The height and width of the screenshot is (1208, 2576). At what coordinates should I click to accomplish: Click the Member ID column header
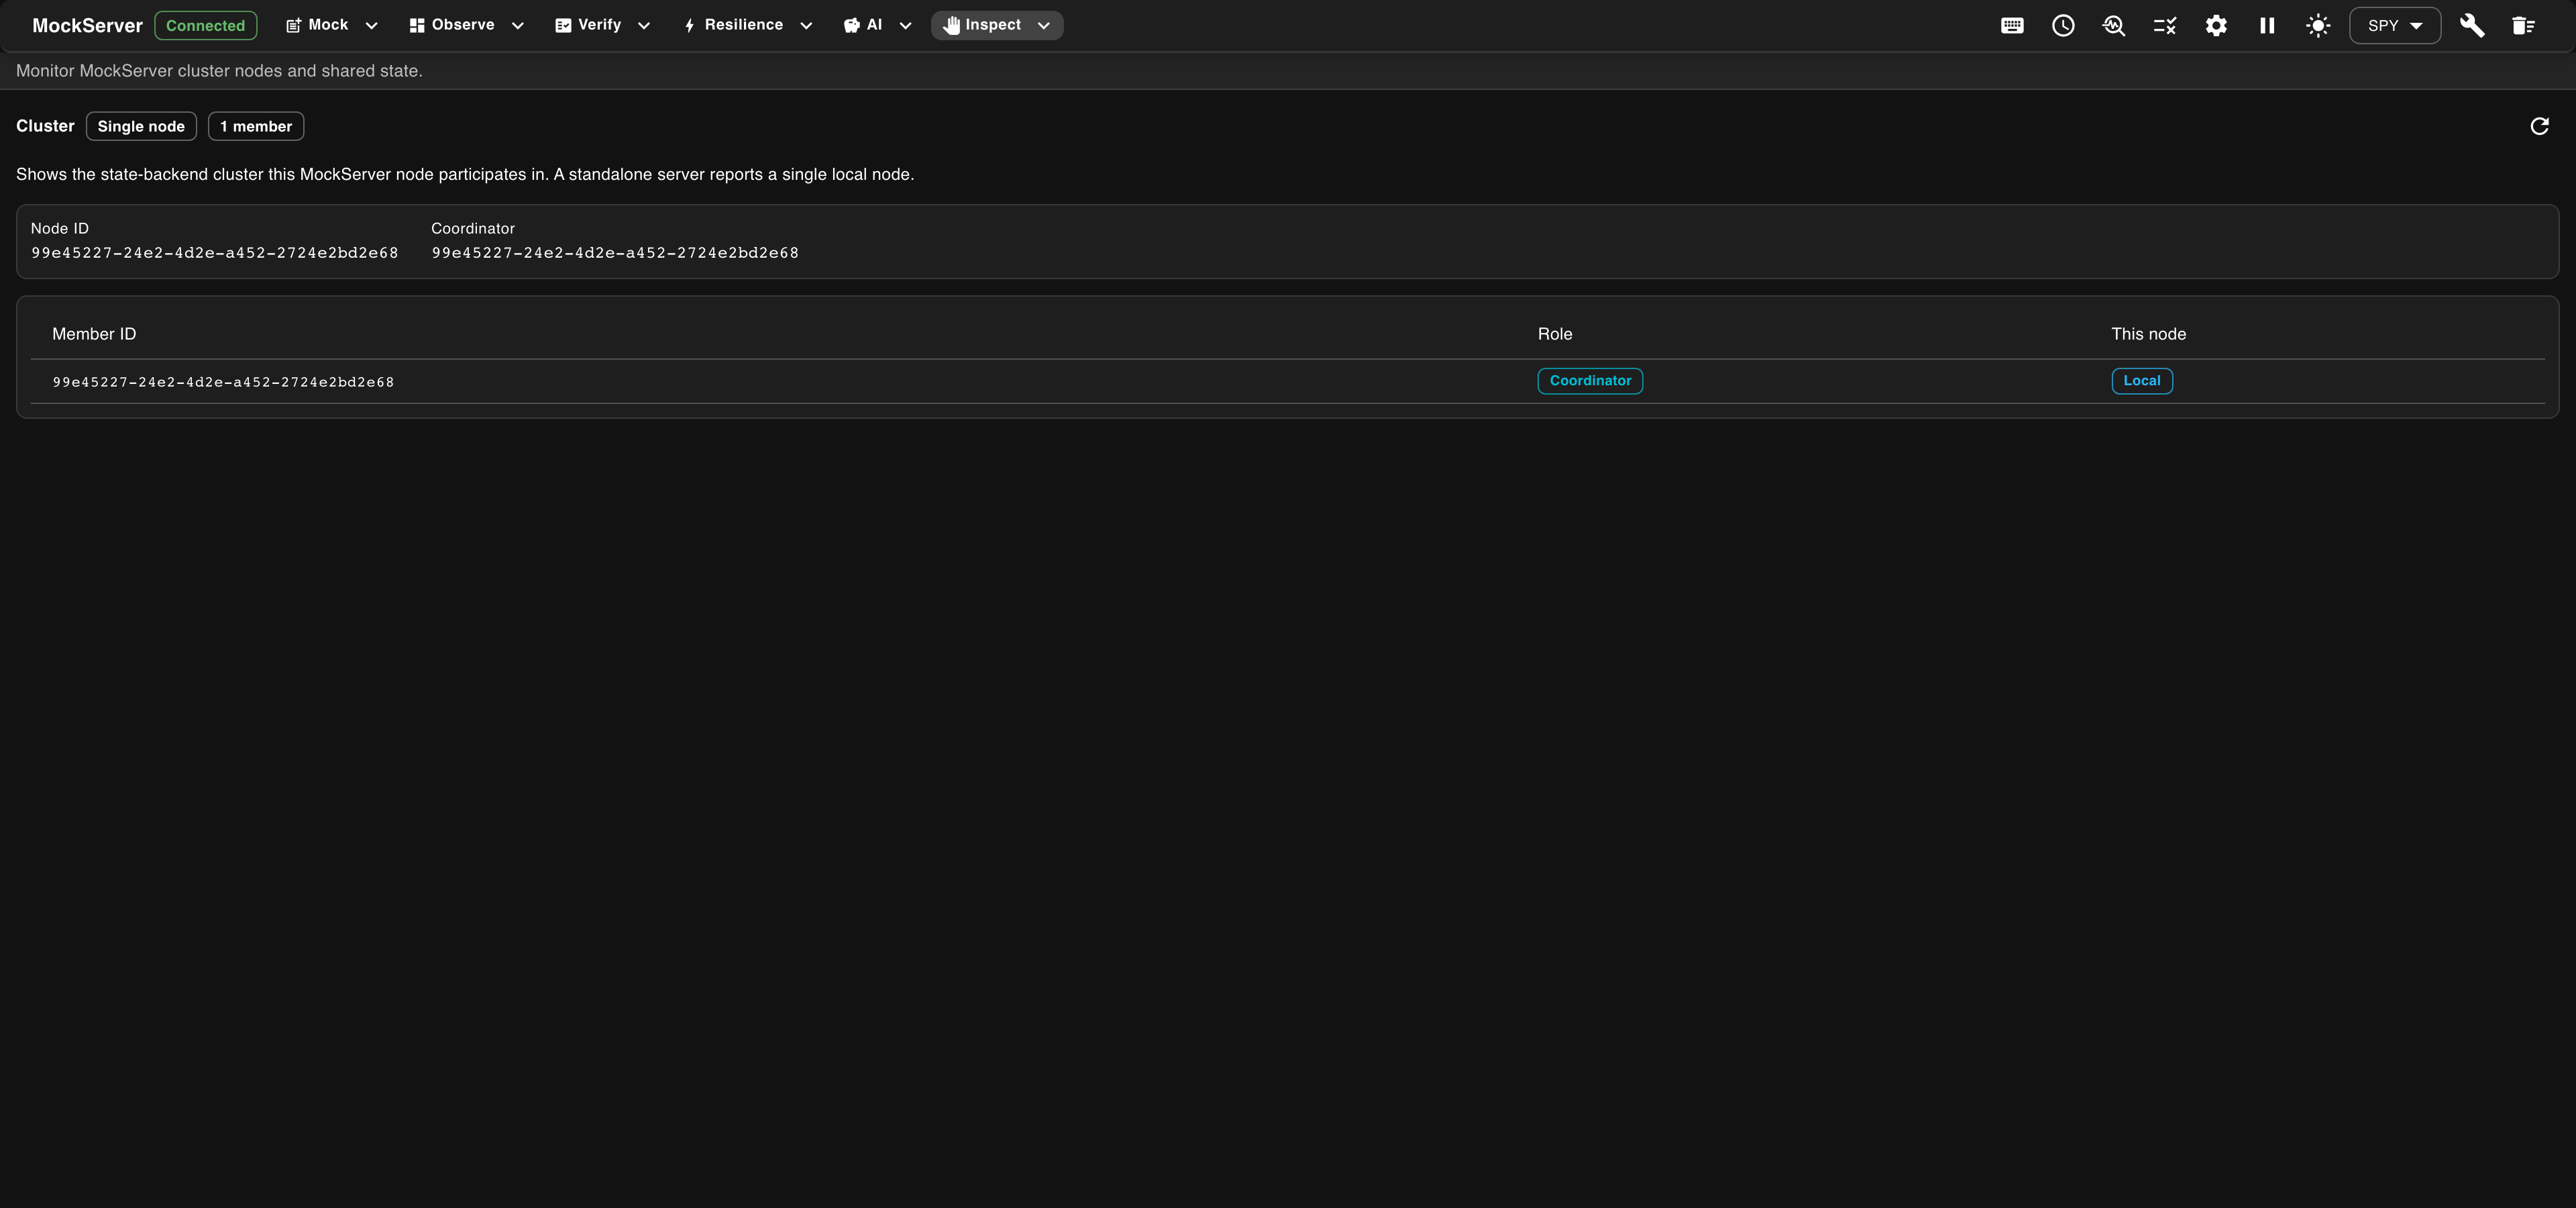[94, 334]
